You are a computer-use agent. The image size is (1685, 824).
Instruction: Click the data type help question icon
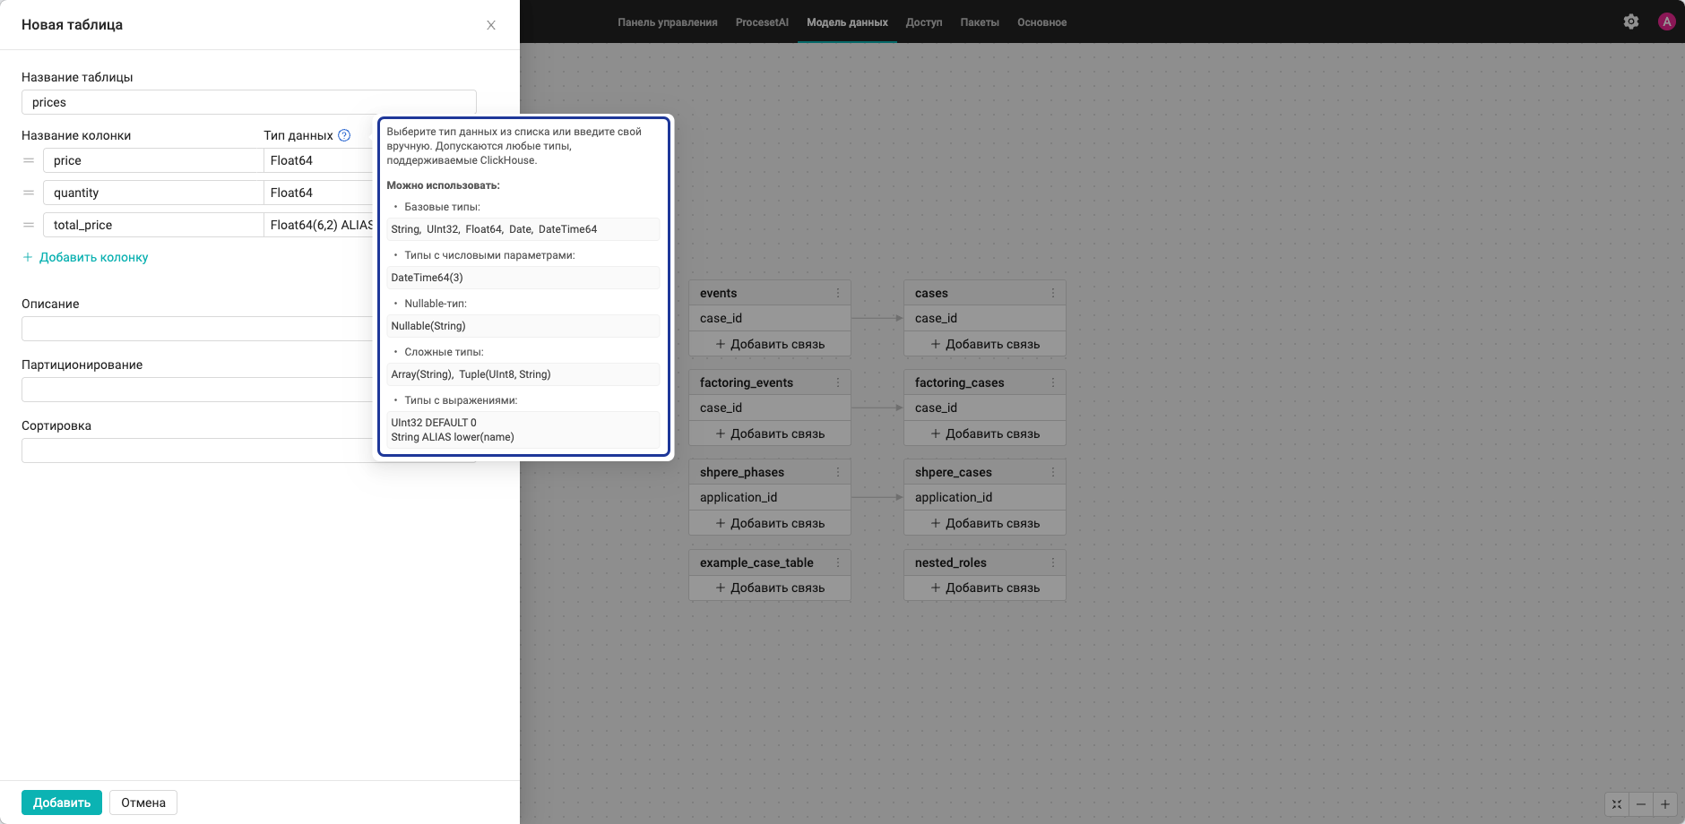coord(344,135)
